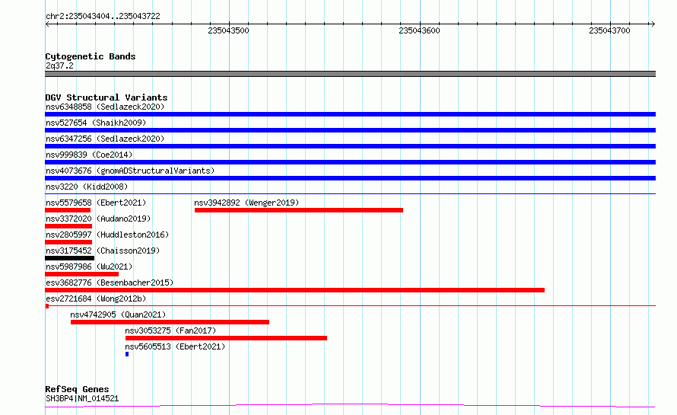Click the RefSeq Genes track title
677x415 pixels.
coord(77,389)
